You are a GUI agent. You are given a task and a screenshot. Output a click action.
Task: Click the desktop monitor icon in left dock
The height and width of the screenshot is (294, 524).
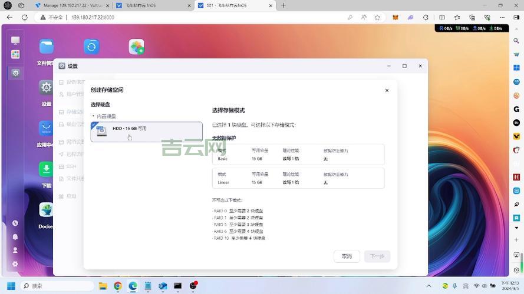15,41
